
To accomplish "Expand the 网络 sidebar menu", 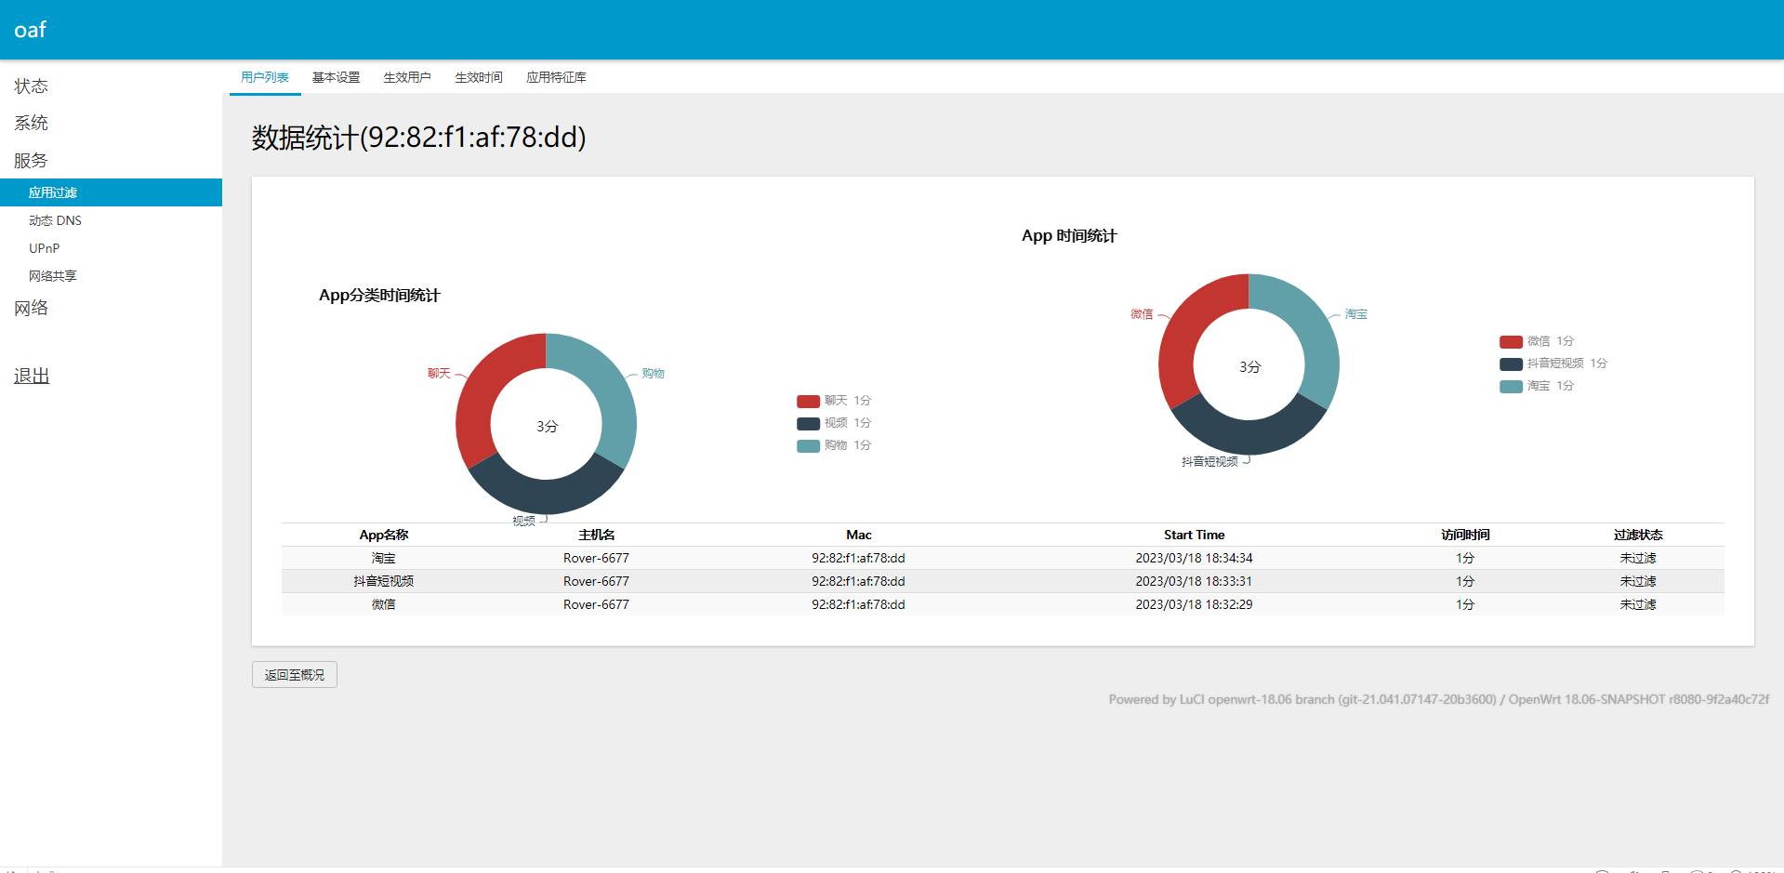I will 31,308.
